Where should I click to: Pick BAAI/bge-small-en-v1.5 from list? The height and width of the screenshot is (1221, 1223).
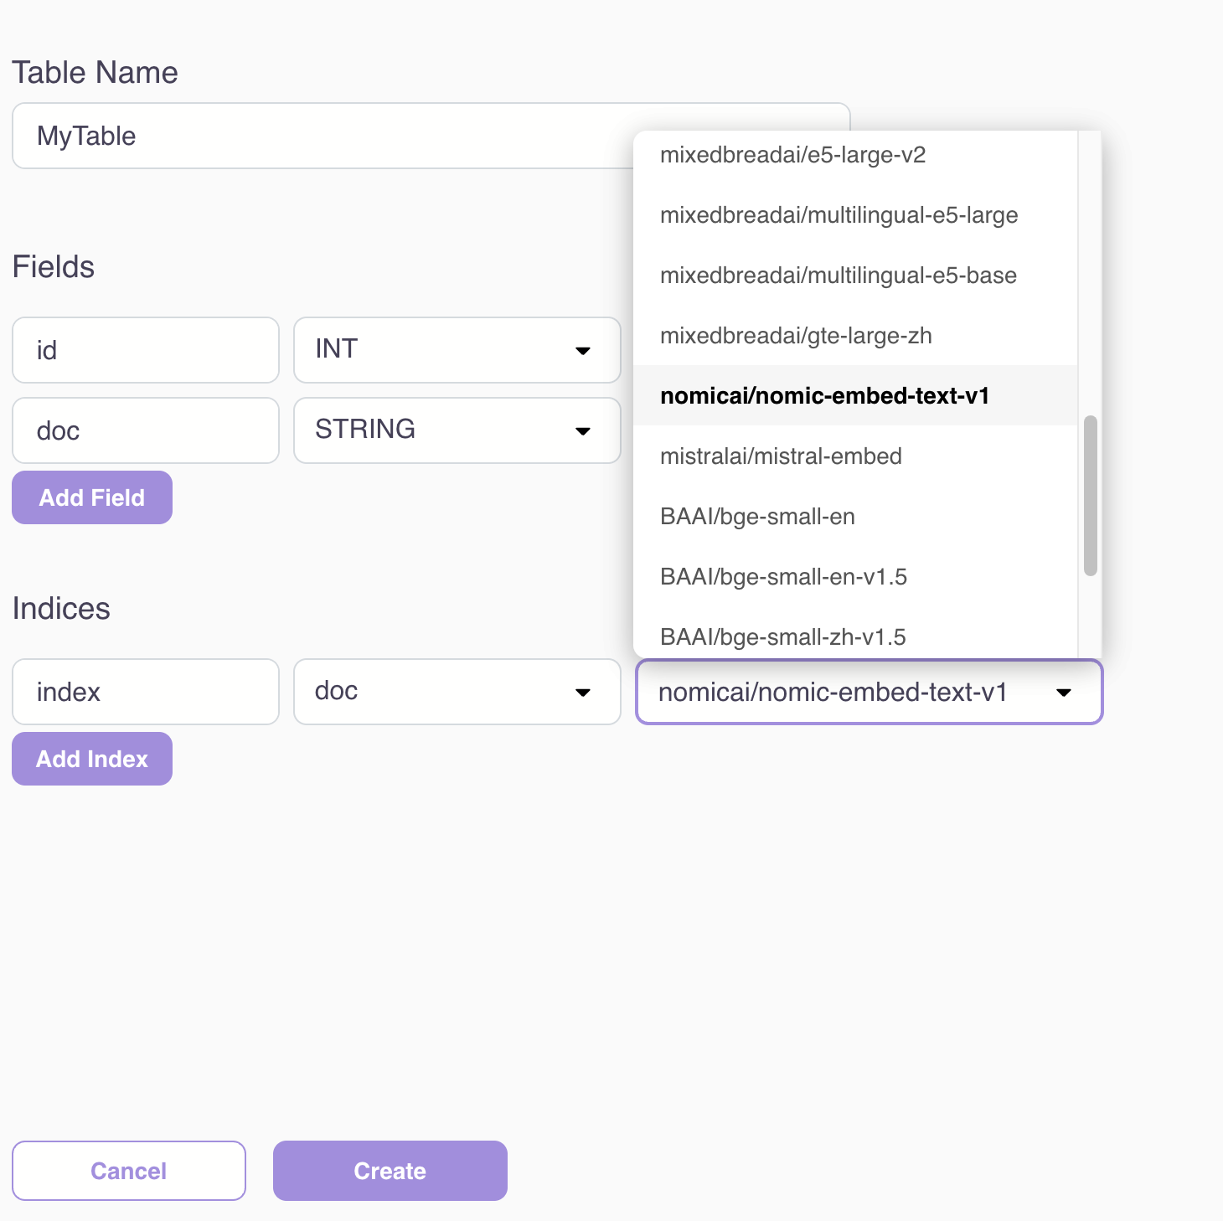[783, 577]
